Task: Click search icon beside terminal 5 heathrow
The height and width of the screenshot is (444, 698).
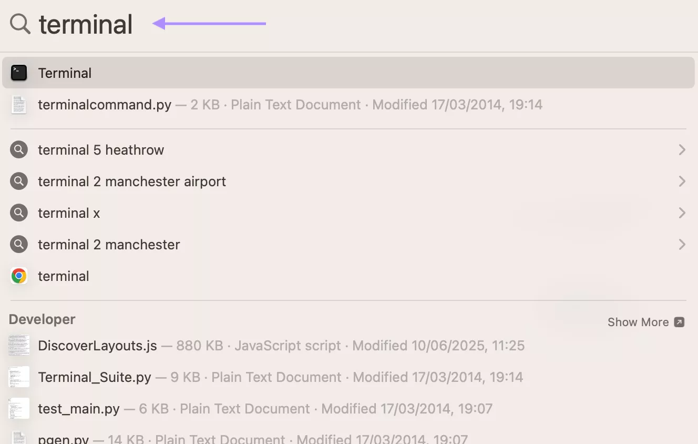Action: coord(19,150)
